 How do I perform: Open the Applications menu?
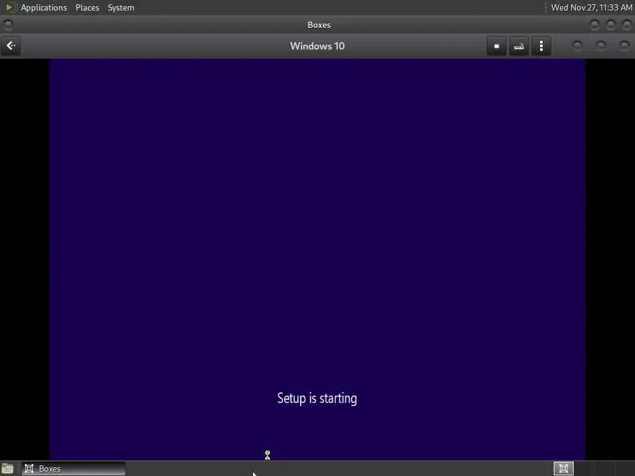tap(44, 7)
